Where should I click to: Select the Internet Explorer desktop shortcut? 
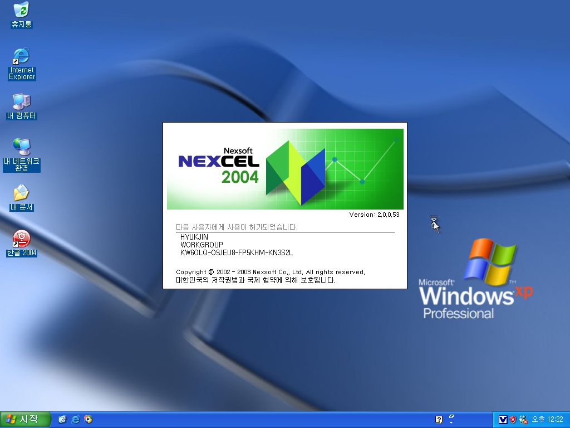22,64
